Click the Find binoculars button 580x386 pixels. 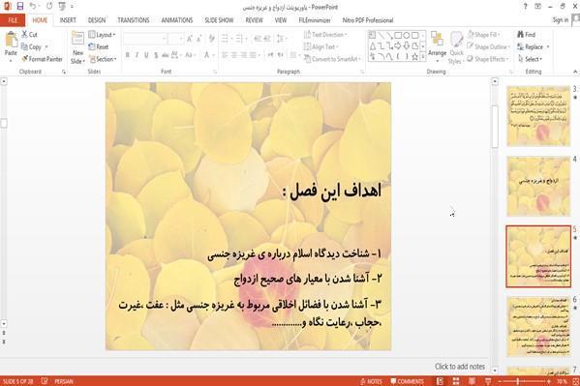click(x=526, y=35)
